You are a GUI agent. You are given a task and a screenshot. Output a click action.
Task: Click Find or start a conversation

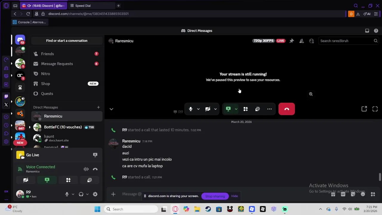[x=67, y=41]
